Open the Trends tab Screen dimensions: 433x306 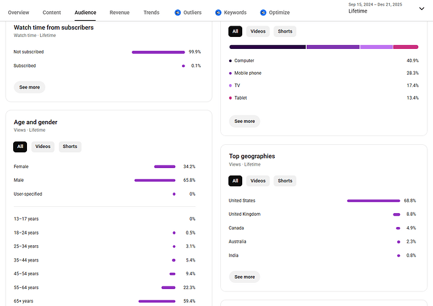coord(151,13)
